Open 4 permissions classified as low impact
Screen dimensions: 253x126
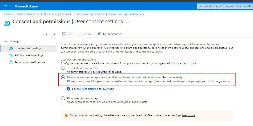[93, 89]
